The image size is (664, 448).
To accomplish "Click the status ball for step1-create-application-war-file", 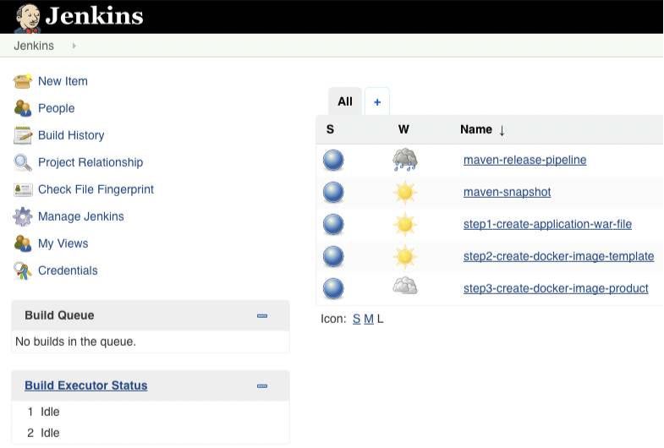I will [x=333, y=224].
